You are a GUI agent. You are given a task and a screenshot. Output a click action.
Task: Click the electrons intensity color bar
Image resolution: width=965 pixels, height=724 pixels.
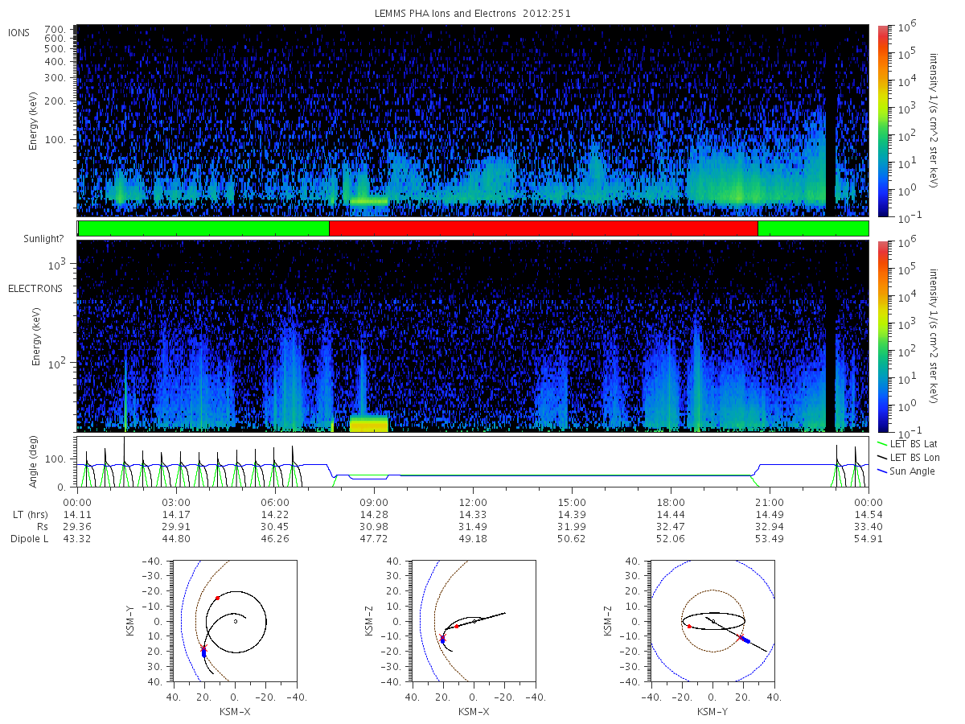(882, 336)
